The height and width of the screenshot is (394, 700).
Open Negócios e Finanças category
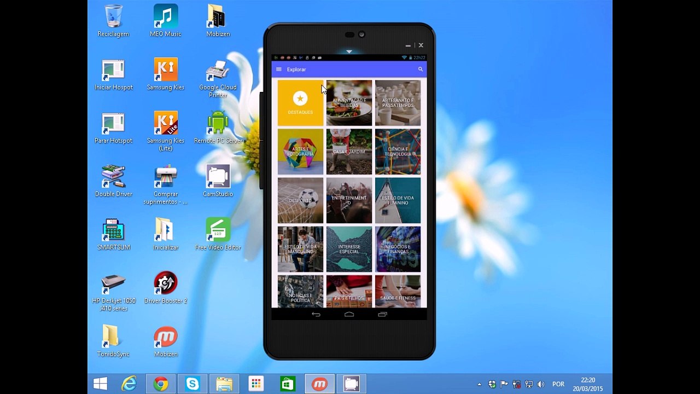398,249
